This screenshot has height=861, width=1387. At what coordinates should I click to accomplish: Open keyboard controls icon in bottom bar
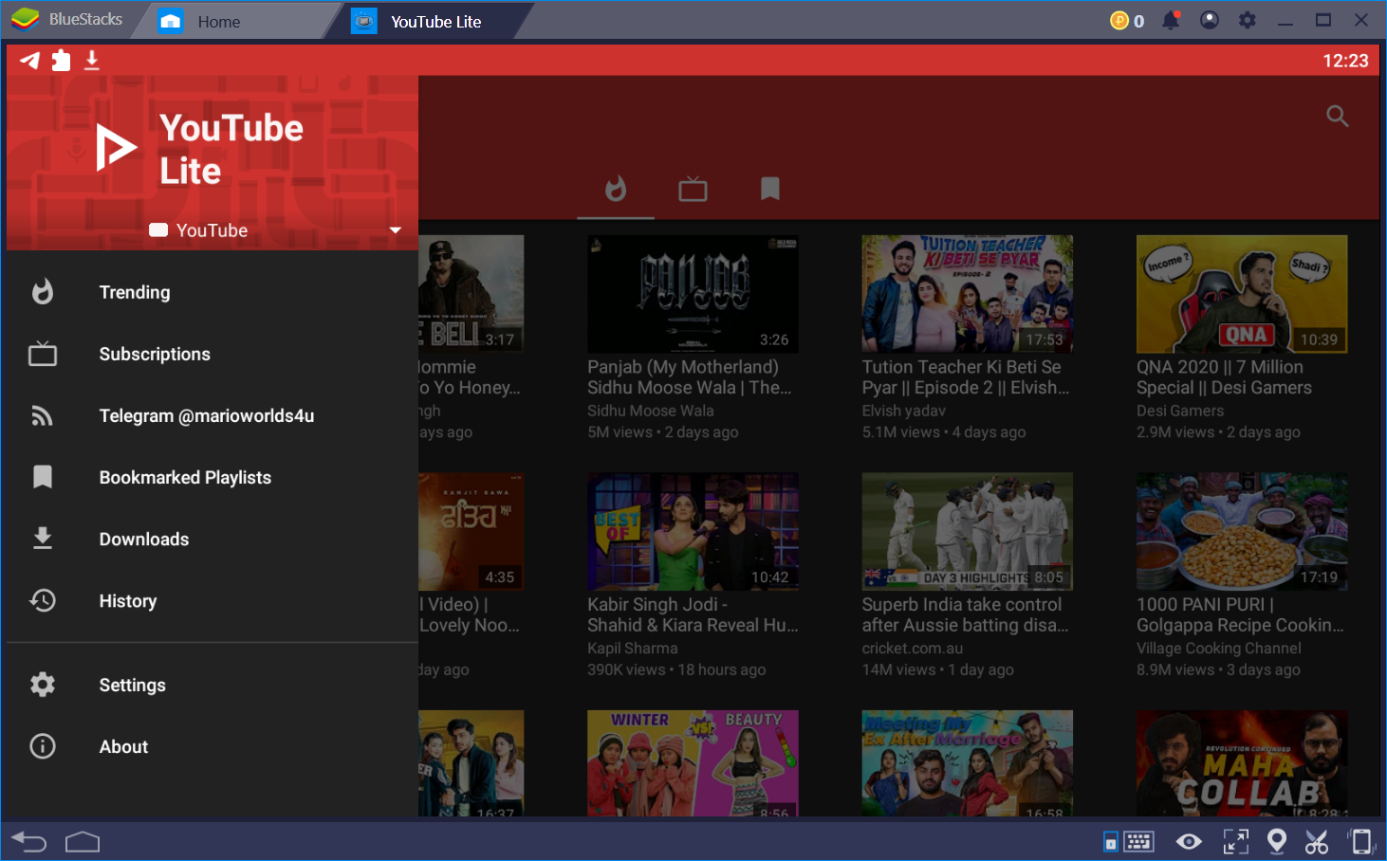(1138, 841)
